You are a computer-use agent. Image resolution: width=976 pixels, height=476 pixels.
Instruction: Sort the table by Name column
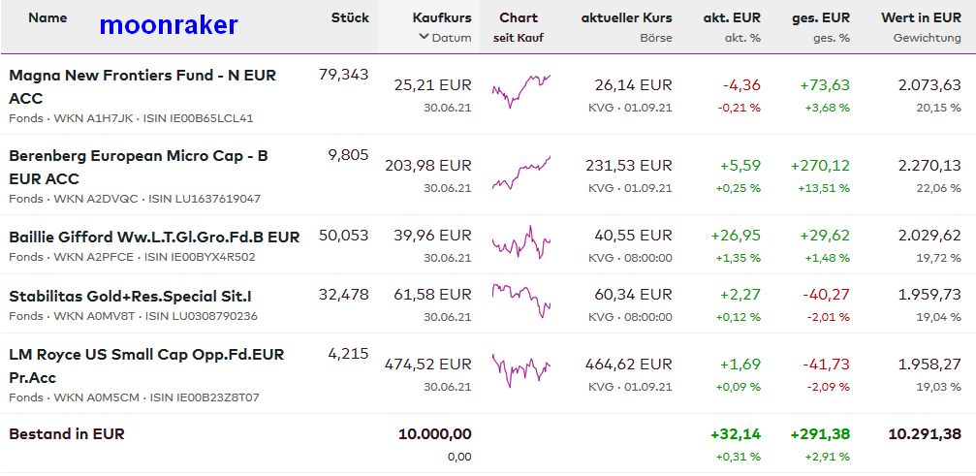click(x=47, y=17)
